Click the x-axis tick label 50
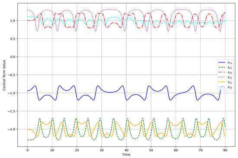This screenshot has height=158, width=238. point(151,150)
